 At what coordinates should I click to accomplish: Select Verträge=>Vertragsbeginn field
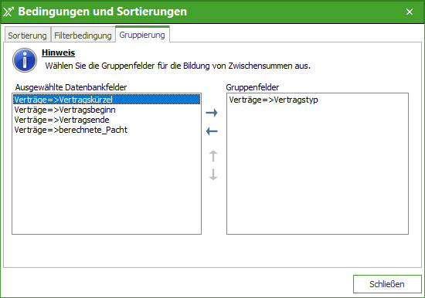tap(107, 110)
